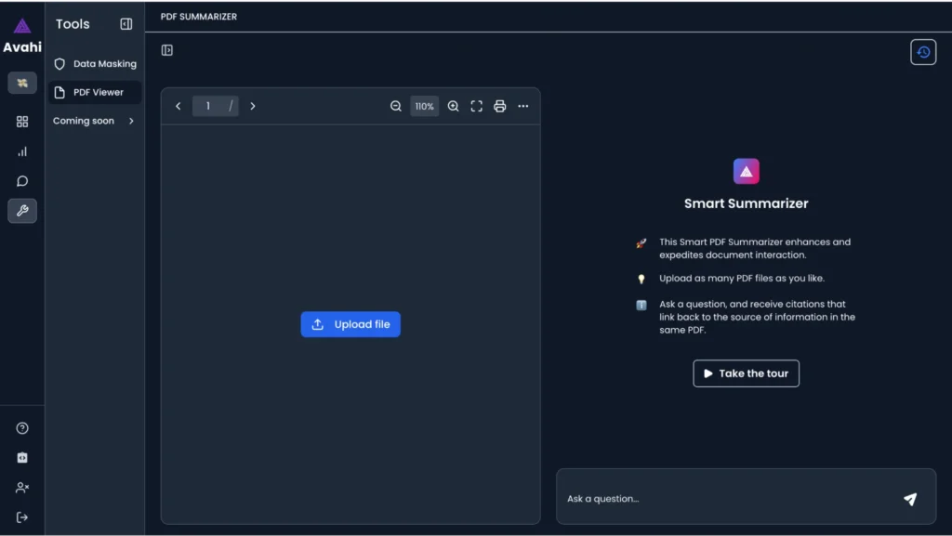The width and height of the screenshot is (952, 536).
Task: Zoom in on the PDF
Action: click(453, 106)
